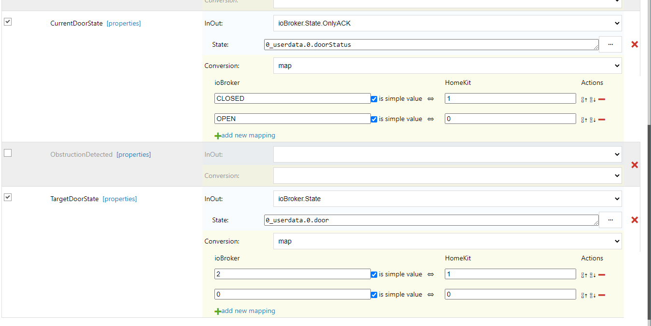Uncheck 'is simple value' for ioBroker 2 mapping
651x326 pixels.
374,274
